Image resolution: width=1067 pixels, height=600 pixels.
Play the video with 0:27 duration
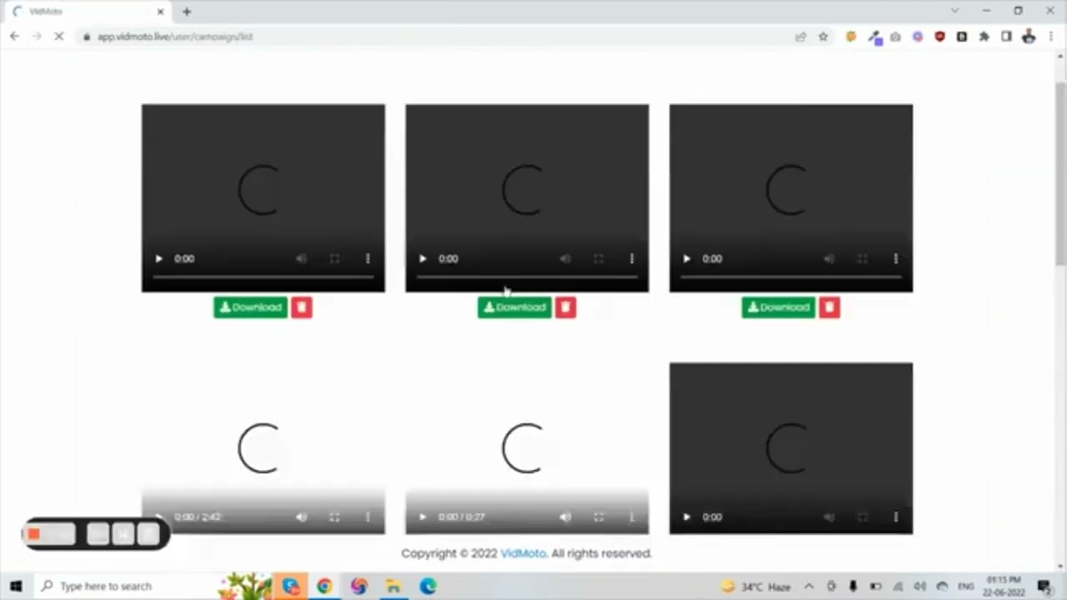coord(423,517)
